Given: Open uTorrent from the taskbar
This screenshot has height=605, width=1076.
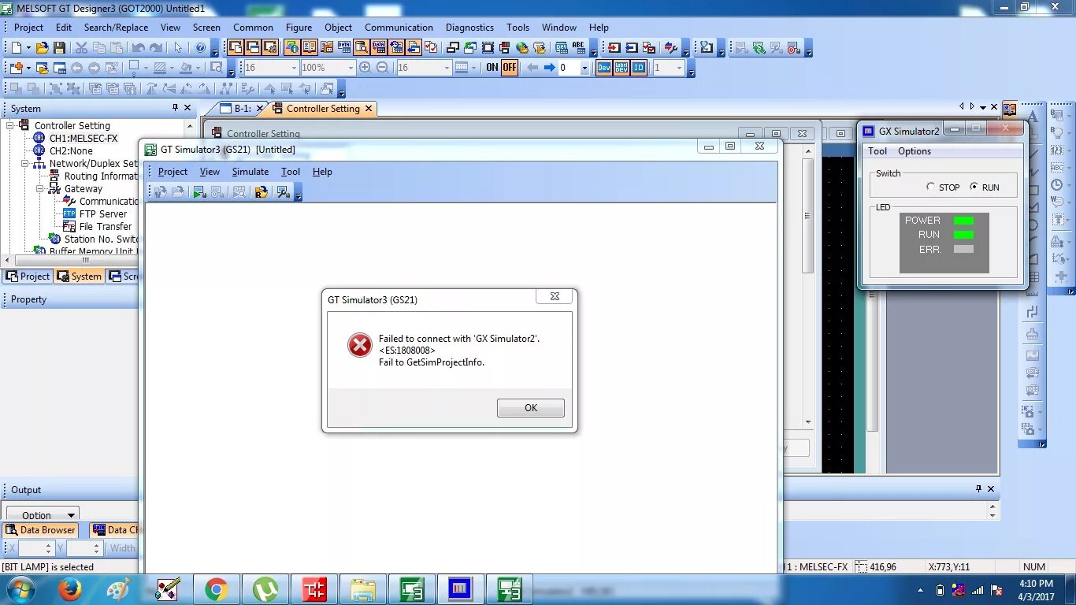Looking at the screenshot, I should point(265,589).
